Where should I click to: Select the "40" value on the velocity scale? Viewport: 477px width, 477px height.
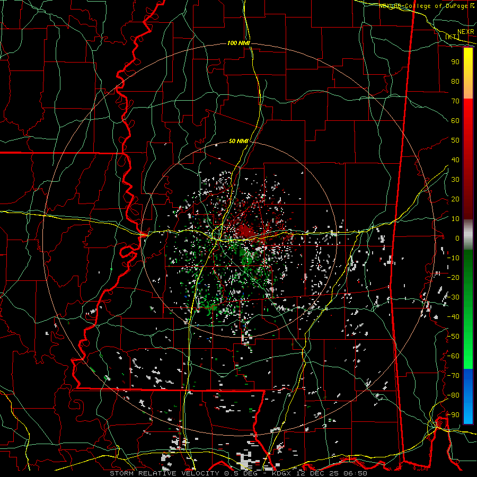click(x=455, y=160)
